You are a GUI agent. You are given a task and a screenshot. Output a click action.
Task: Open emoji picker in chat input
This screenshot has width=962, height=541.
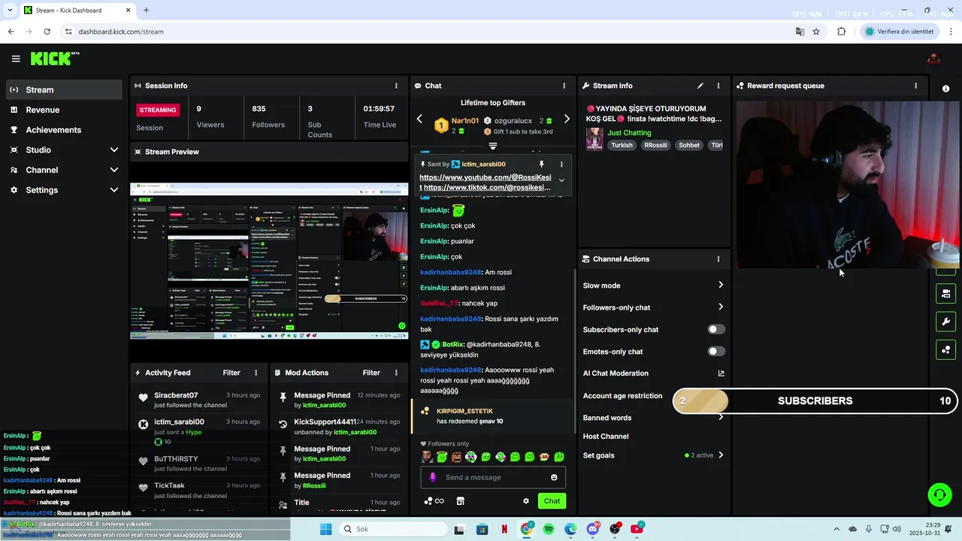555,477
